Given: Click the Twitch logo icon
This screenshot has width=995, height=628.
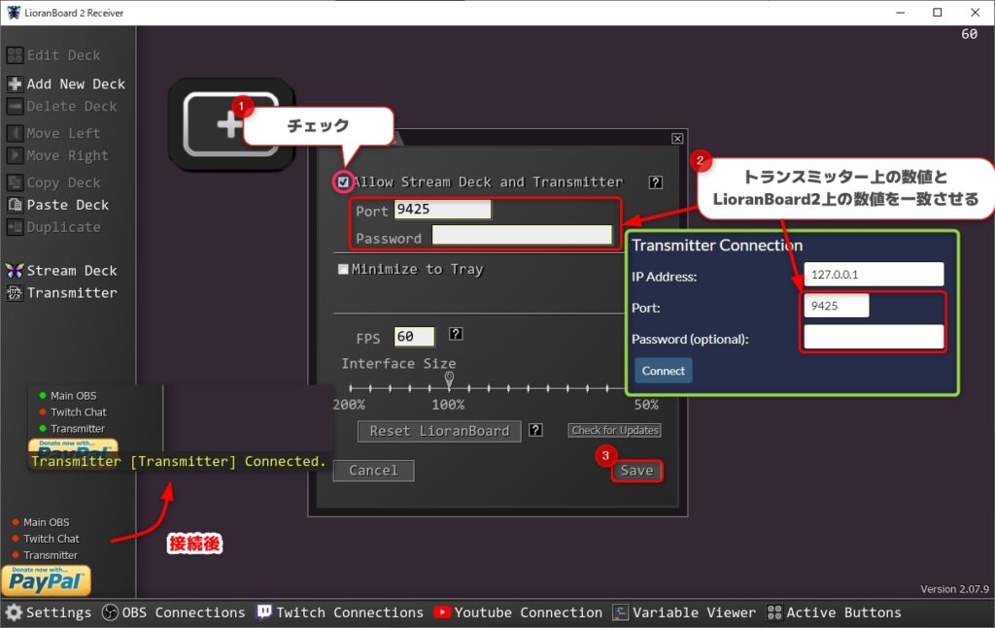Looking at the screenshot, I should click(x=264, y=612).
